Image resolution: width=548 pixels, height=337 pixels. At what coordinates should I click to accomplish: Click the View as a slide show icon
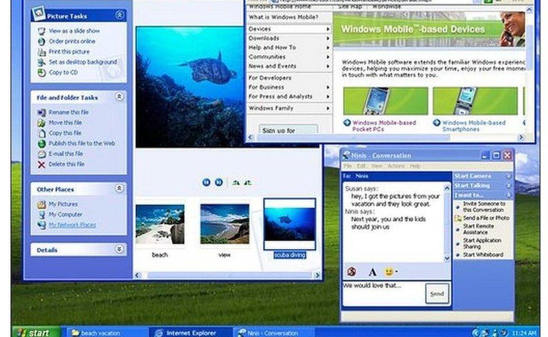[42, 31]
